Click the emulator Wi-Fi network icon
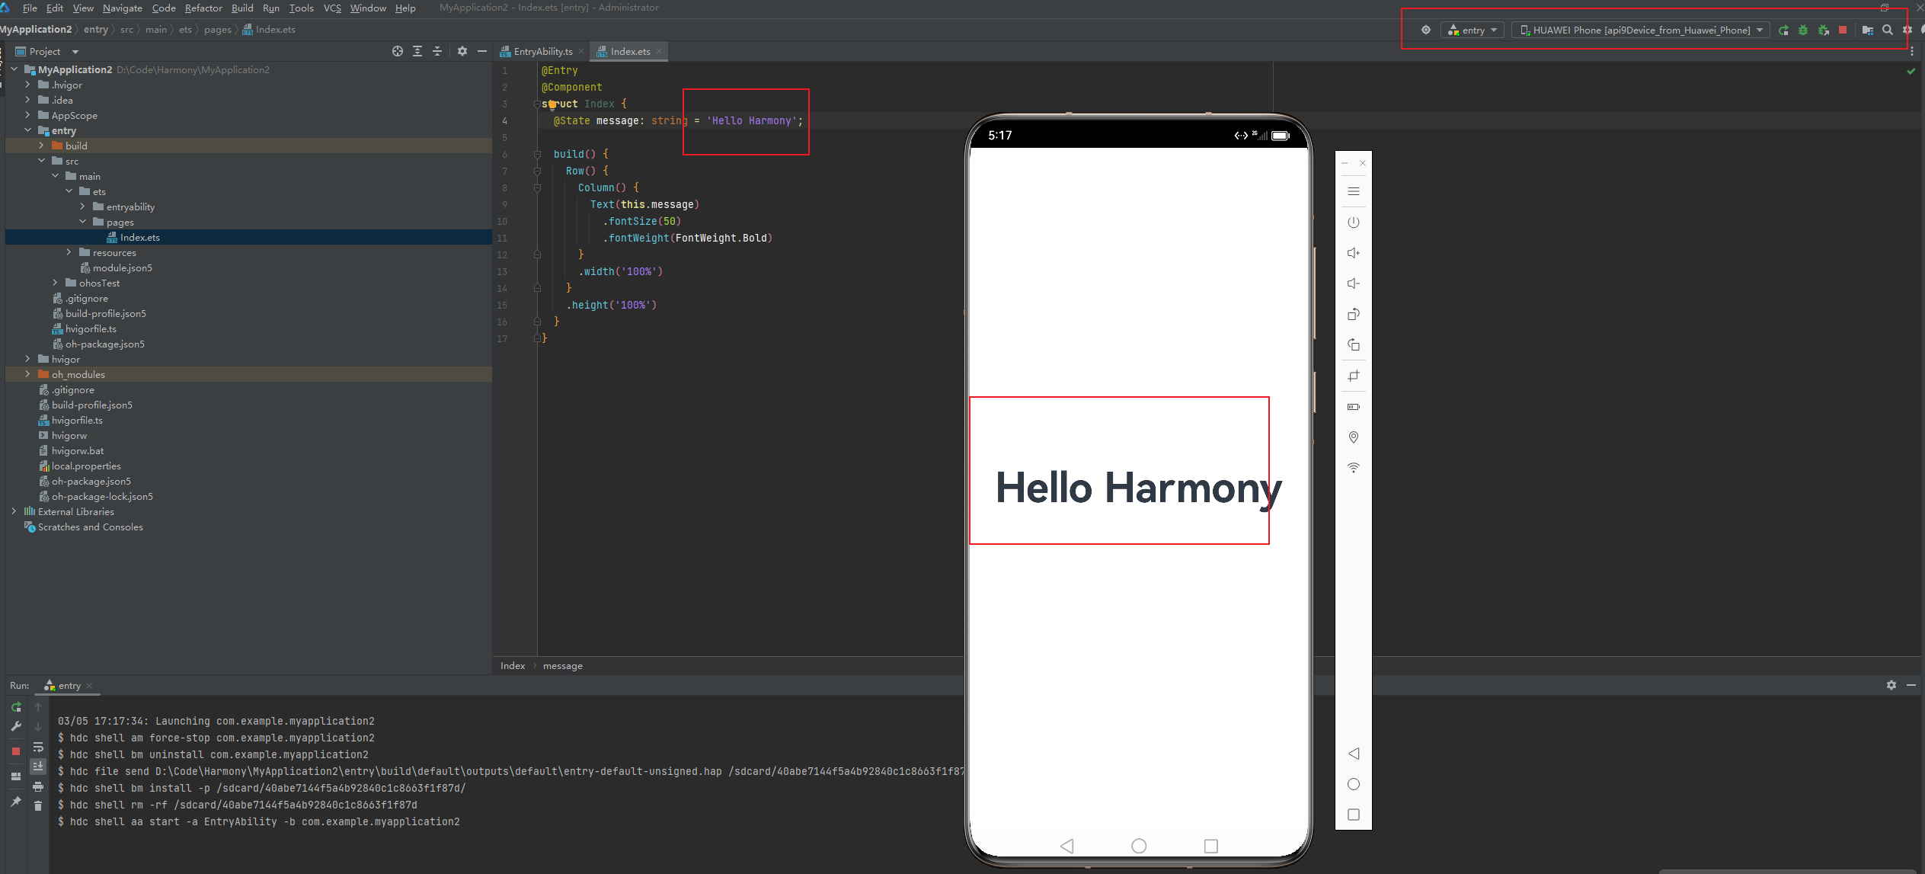 coord(1354,468)
